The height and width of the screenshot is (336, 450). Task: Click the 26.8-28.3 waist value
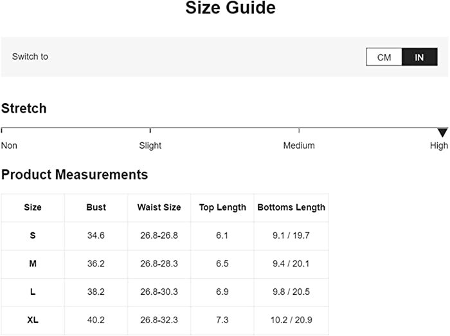coord(159,263)
